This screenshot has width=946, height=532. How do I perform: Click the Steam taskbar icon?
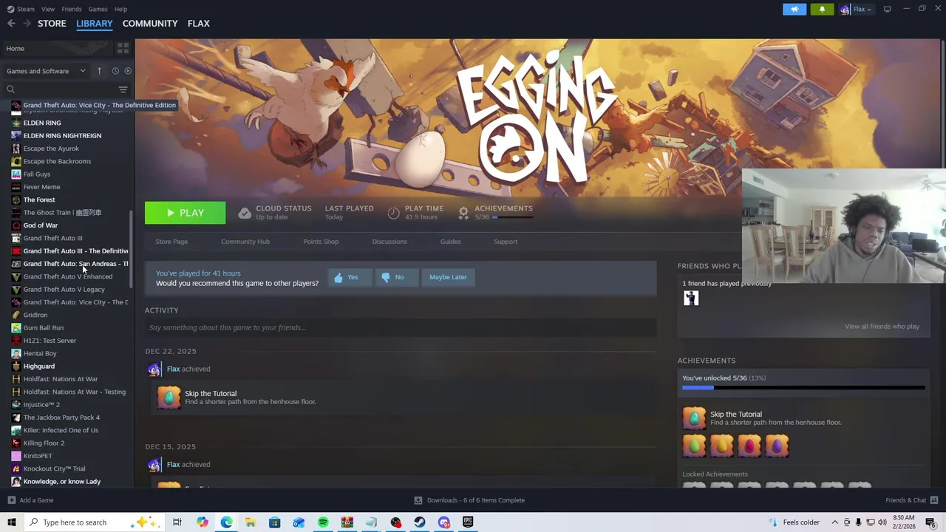[x=419, y=522]
